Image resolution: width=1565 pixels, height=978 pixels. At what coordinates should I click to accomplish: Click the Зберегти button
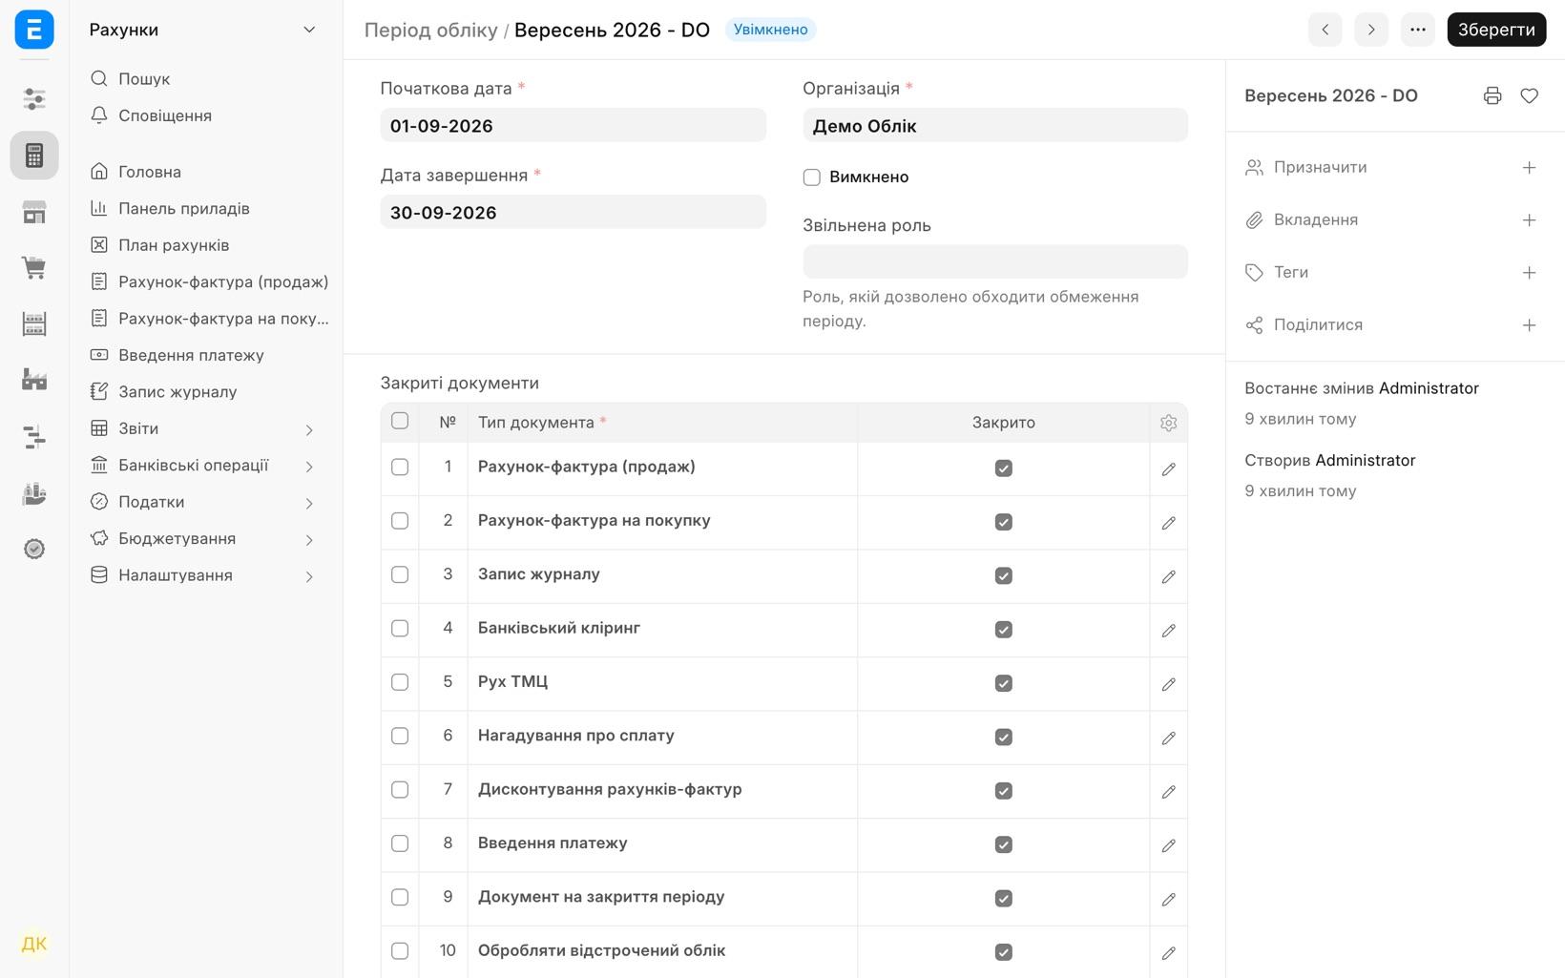pos(1496,30)
